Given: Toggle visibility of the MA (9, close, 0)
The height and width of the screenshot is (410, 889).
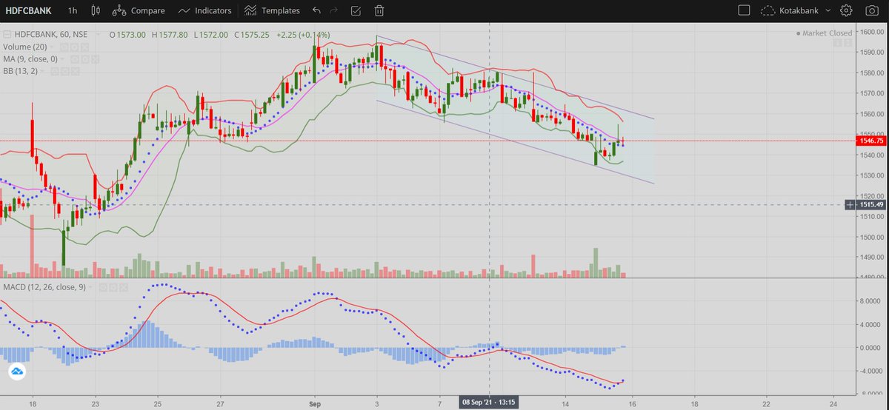Looking at the screenshot, I should pyautogui.click(x=75, y=59).
